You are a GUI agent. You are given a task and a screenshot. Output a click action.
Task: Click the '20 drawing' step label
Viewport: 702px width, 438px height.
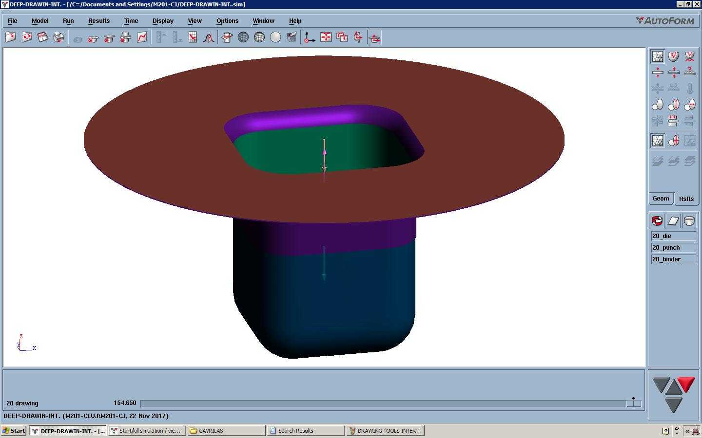coord(22,403)
